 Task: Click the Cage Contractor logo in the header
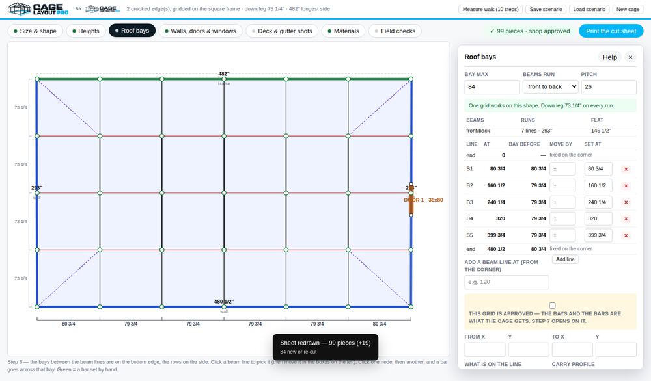(x=102, y=8)
